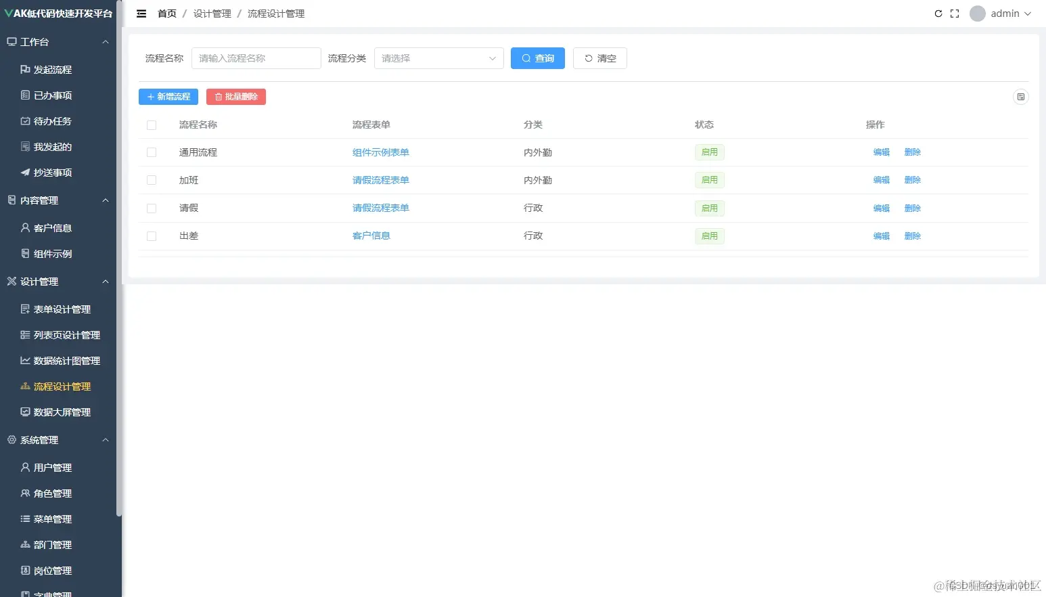Select the 数据大屏管理 screen icon
Screen dimensions: 1046x597
pyautogui.click(x=24, y=412)
